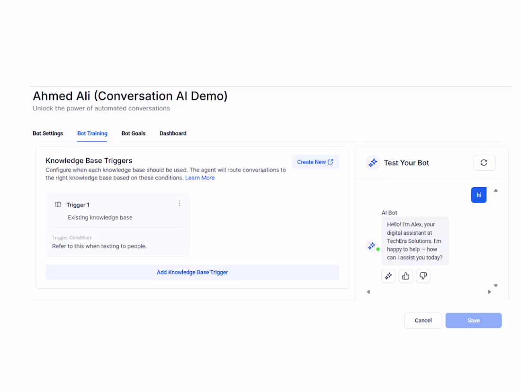Click the 'Existing knowledge base' text
This screenshot has width=521, height=391.
(x=100, y=217)
